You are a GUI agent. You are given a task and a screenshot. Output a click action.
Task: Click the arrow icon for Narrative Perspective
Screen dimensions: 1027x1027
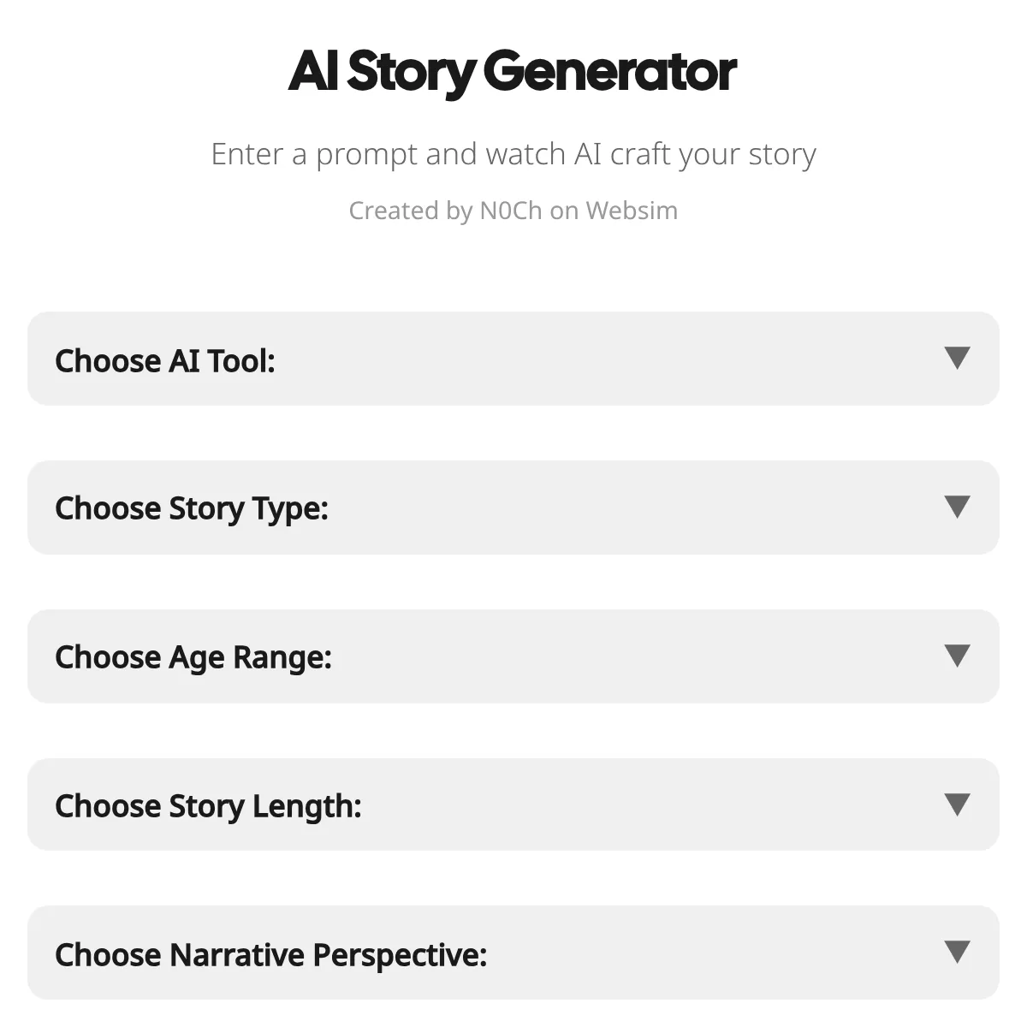click(x=957, y=952)
